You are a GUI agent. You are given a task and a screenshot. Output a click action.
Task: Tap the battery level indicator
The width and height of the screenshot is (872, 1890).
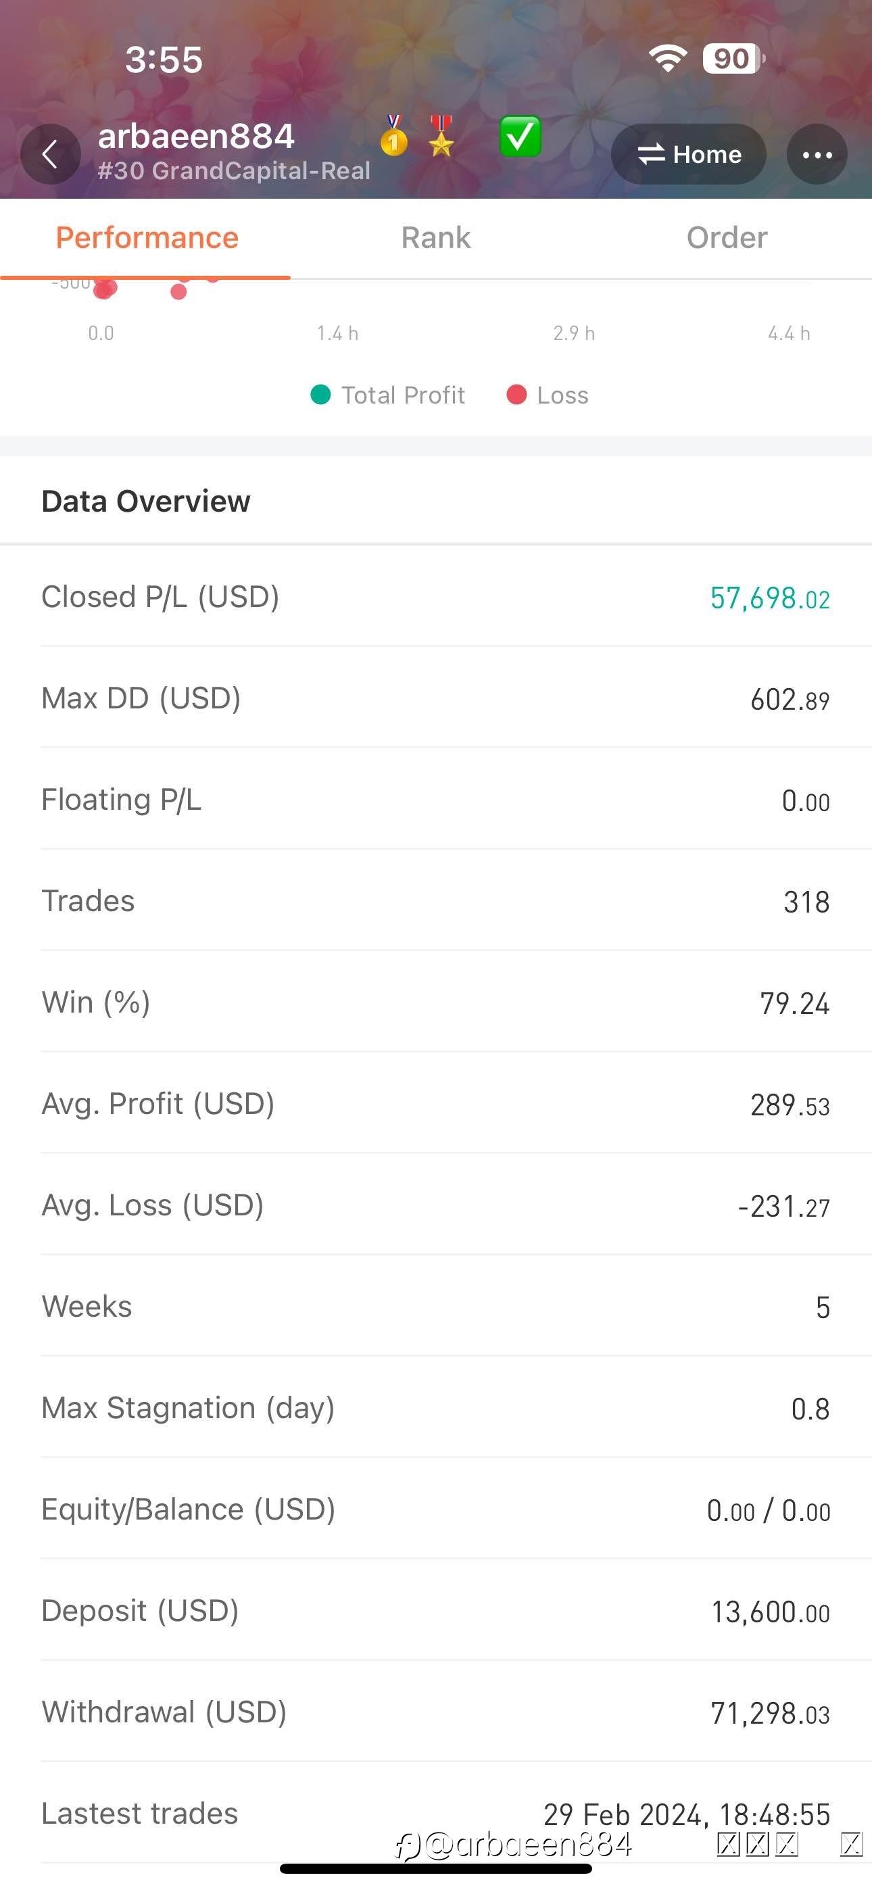pos(733,59)
